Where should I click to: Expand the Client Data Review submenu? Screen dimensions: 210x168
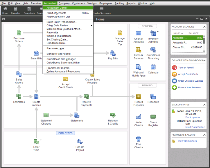(x=68, y=25)
